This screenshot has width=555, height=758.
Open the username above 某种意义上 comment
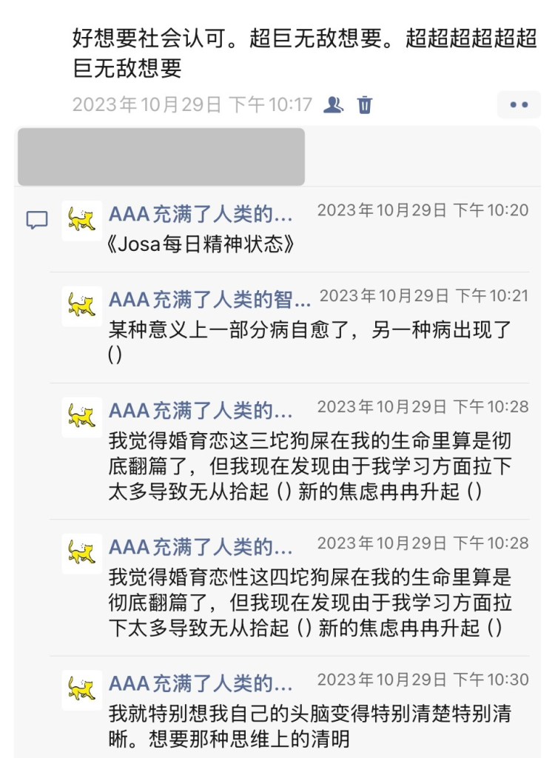pyautogui.click(x=210, y=300)
